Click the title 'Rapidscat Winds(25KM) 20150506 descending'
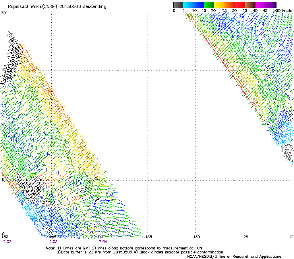Image resolution: width=294 pixels, height=259 pixels. (57, 7)
